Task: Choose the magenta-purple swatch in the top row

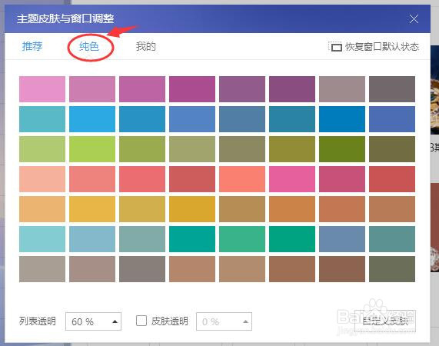Action: [192, 89]
